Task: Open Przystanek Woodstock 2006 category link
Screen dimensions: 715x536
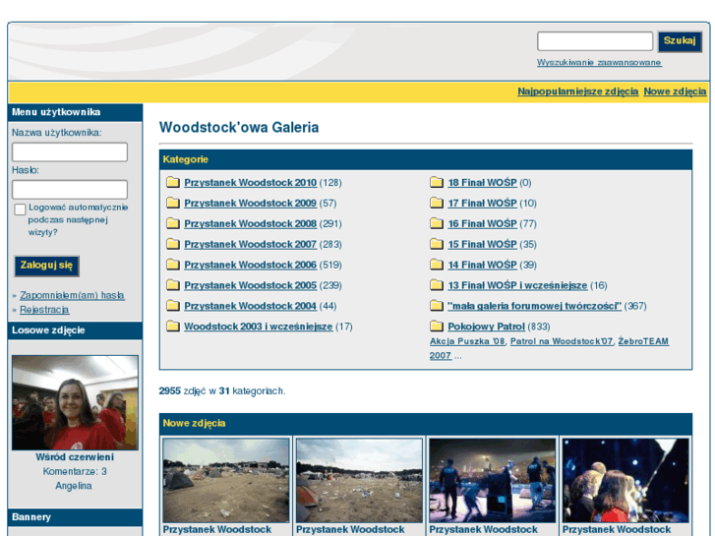Action: pyautogui.click(x=251, y=265)
